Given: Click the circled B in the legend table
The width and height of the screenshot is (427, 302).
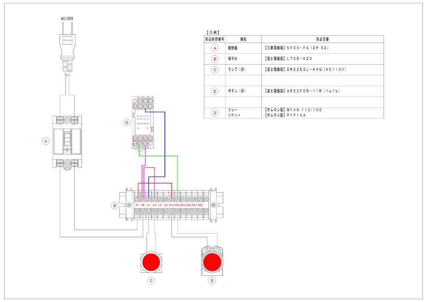Looking at the screenshot, I should coord(215,59).
